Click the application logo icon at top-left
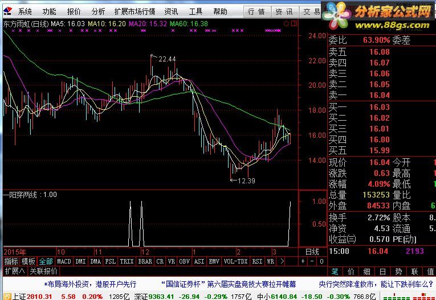Image resolution: width=436 pixels, height=300 pixels. [x=7, y=11]
